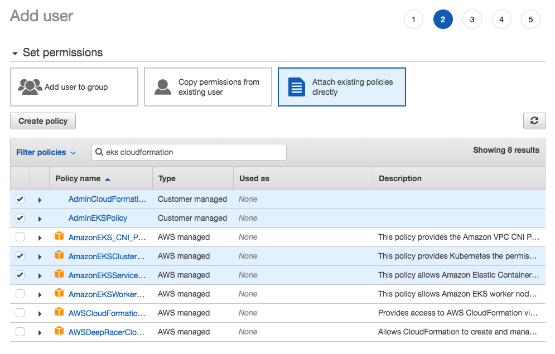This screenshot has width=555, height=354.
Task: Uncheck the AmazonEKSCluster… policy checkbox
Action: click(x=20, y=256)
